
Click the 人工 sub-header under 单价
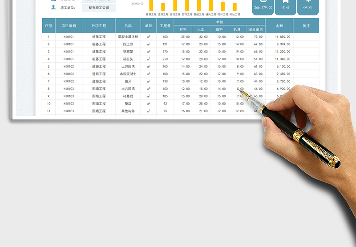click(x=201, y=29)
